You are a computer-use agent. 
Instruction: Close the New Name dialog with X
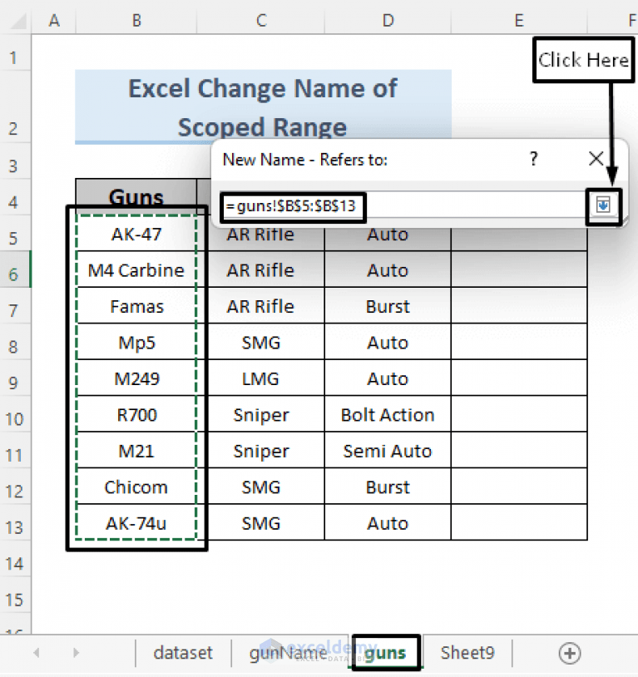[x=596, y=159]
